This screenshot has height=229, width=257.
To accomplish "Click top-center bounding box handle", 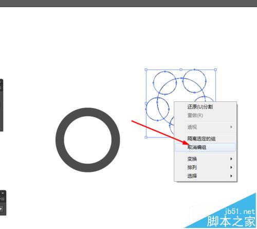I will pyautogui.click(x=181, y=69).
